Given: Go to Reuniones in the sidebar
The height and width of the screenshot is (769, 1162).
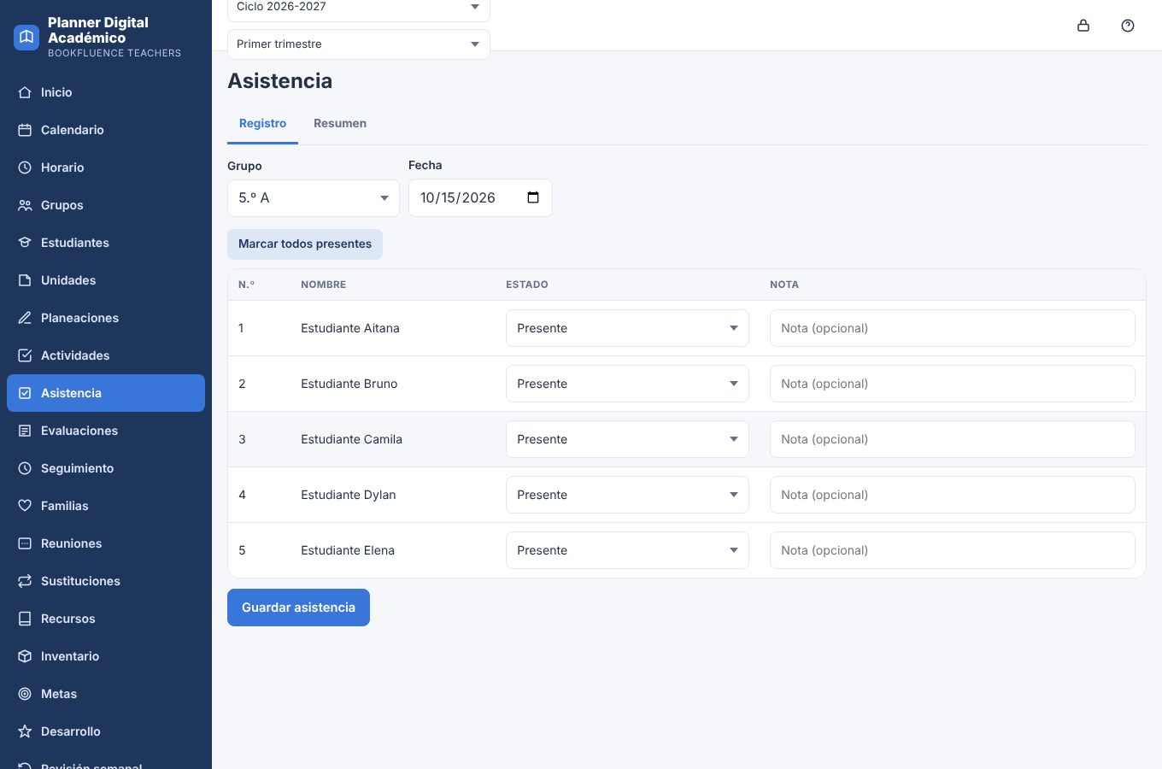Looking at the screenshot, I should click(x=106, y=543).
